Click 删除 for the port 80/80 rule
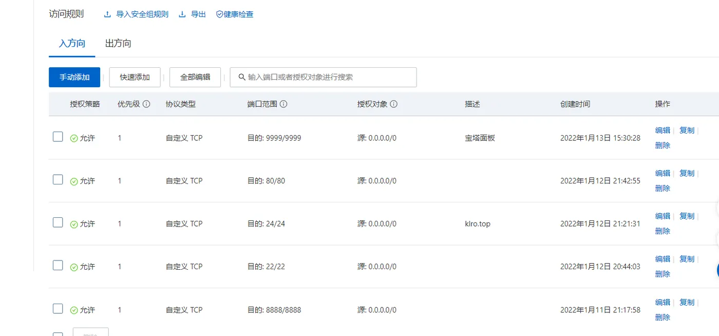The width and height of the screenshot is (719, 336). pyautogui.click(x=663, y=188)
